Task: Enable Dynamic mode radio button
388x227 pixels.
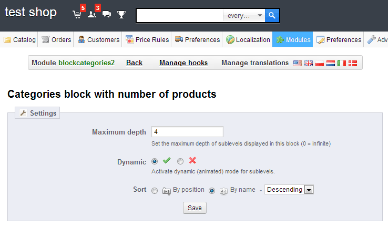Action: pyautogui.click(x=155, y=161)
